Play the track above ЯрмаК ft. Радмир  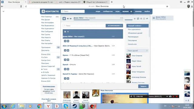coord(65,69)
